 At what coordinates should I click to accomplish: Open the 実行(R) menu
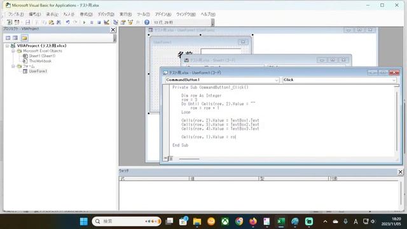coord(125,14)
